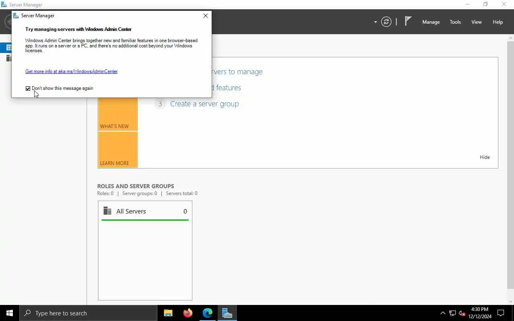The width and height of the screenshot is (514, 321).
Task: Select the LEARN MORE tile
Action: point(118,150)
